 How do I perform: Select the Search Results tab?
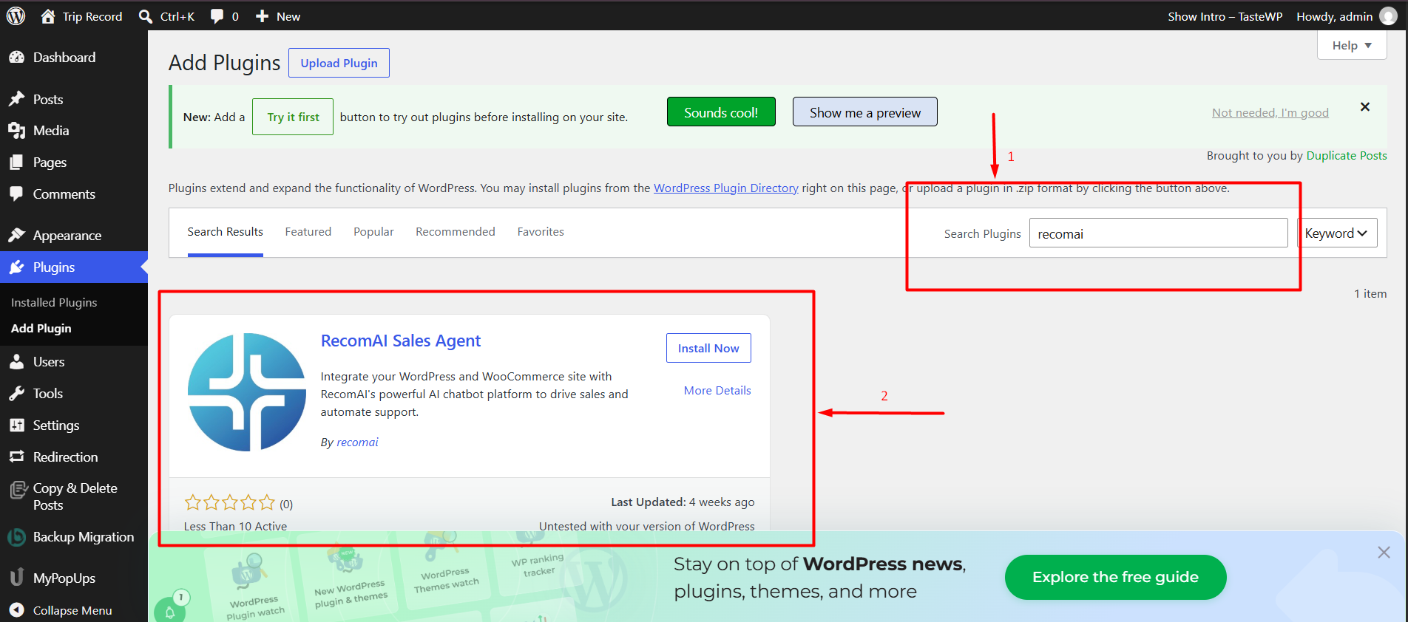tap(226, 232)
